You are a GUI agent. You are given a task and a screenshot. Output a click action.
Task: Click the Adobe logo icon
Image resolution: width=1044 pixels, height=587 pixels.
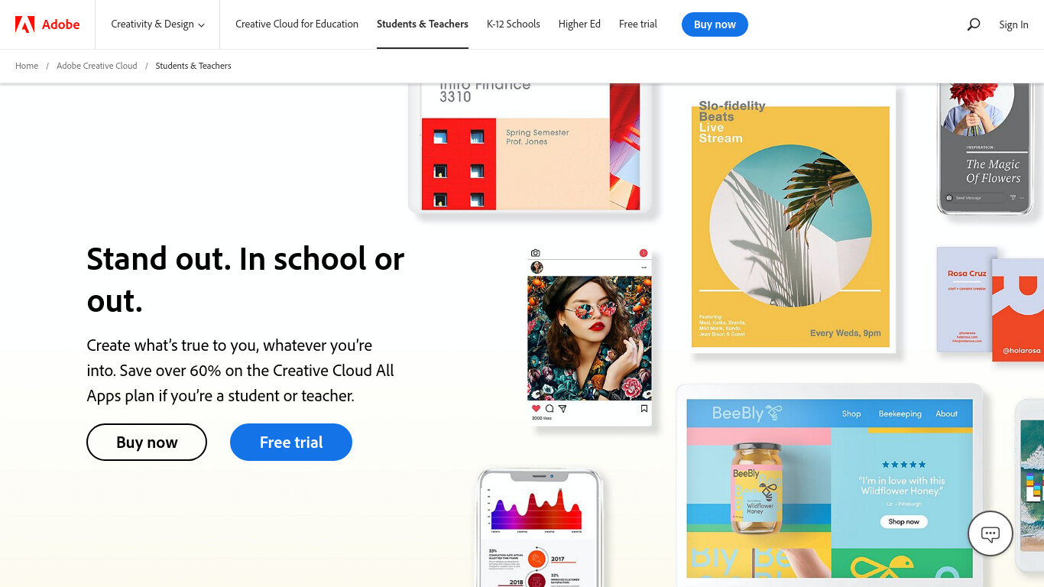coord(24,24)
